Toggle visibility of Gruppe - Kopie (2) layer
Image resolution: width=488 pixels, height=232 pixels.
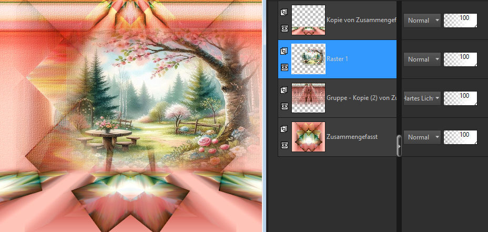pos(284,106)
